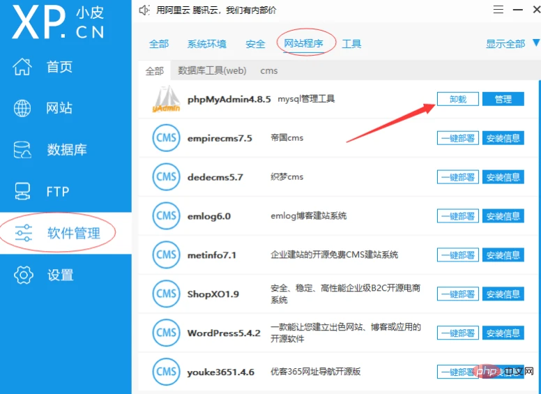Click 安装信息 for emlog6.0
Screen dimensions: 541x394
(x=503, y=216)
